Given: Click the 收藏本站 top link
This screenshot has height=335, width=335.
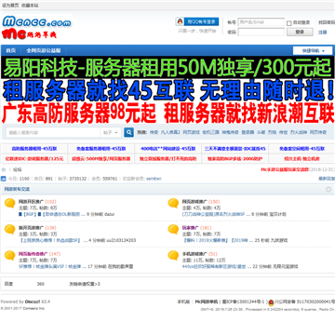Looking at the screenshot, I should click(30, 6).
